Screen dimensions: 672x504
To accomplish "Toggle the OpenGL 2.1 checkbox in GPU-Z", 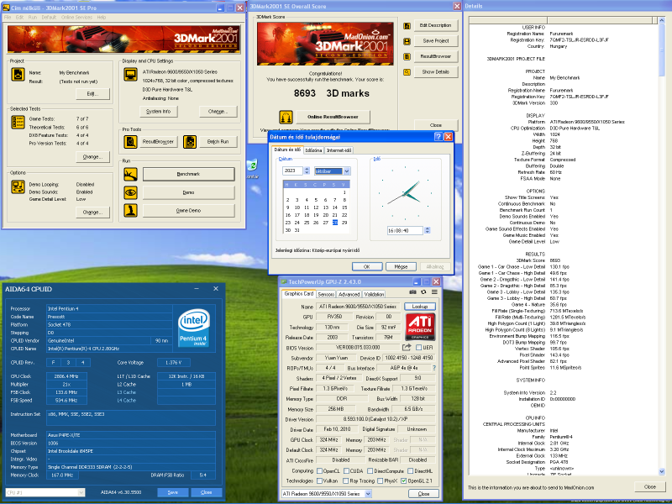I will click(403, 480).
